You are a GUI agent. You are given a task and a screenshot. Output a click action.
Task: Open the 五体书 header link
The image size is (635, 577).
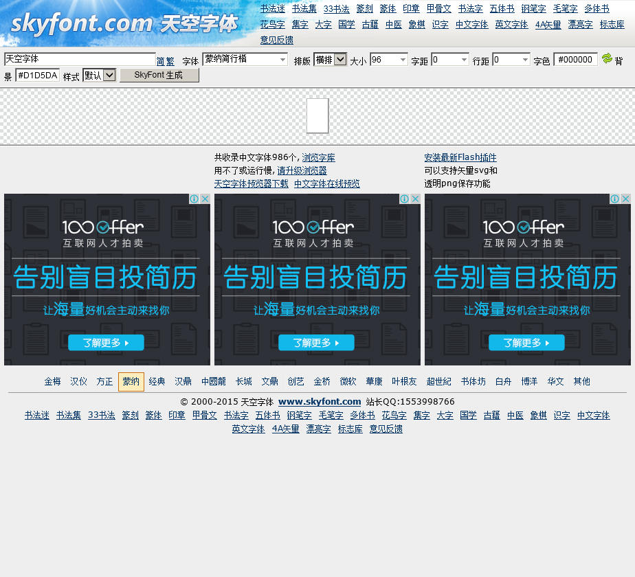click(x=502, y=8)
